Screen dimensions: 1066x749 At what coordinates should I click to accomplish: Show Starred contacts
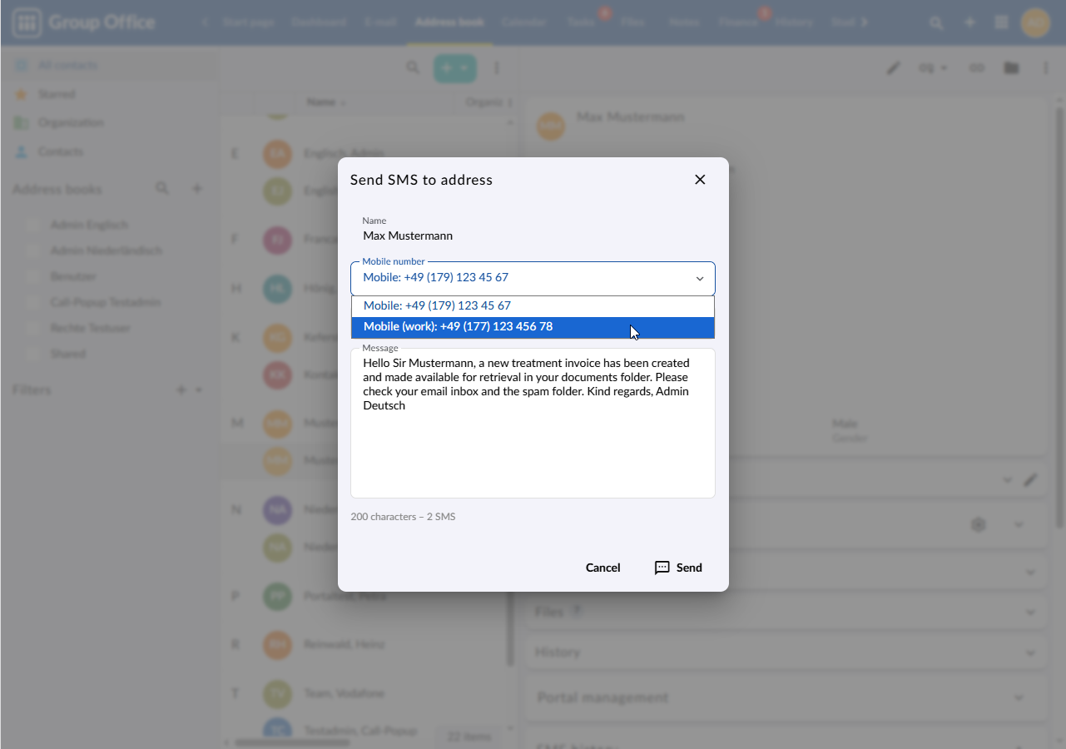(108, 94)
